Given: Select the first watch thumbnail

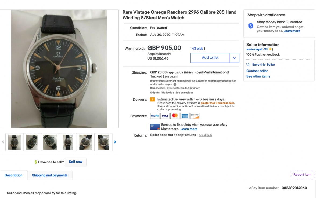Looking at the screenshot, I should coord(15,142).
